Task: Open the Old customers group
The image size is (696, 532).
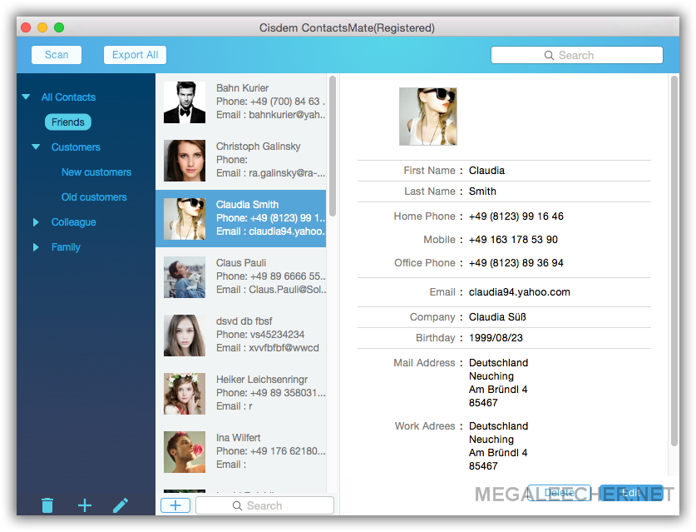Action: coord(94,196)
